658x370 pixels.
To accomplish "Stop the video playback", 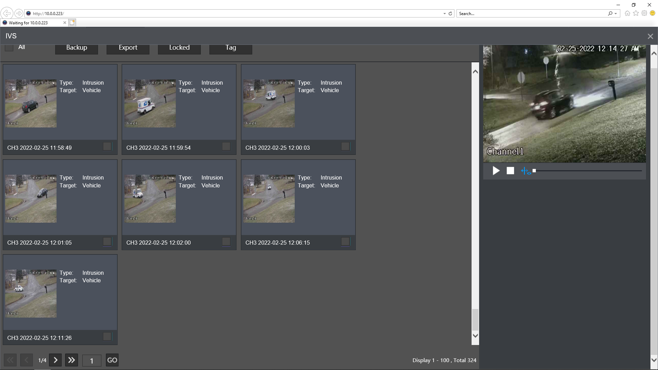I will 510,171.
